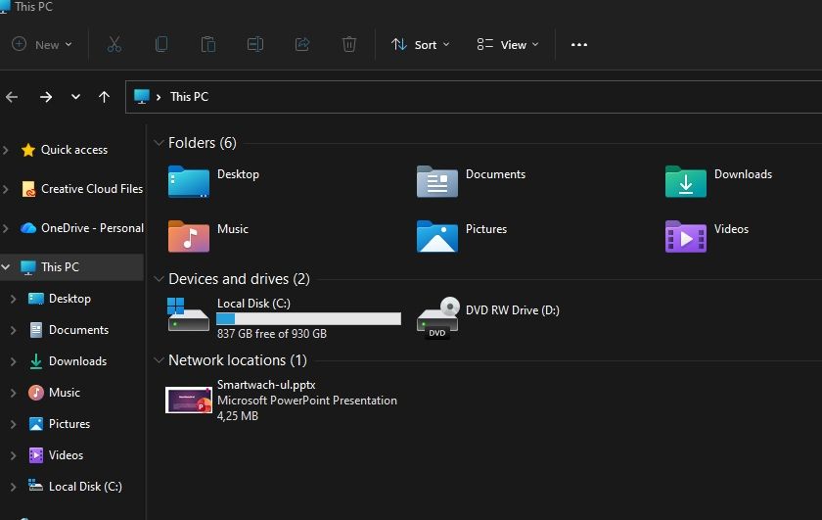Open the See more ellipsis menu
This screenshot has height=520, width=822.
pyautogui.click(x=579, y=45)
